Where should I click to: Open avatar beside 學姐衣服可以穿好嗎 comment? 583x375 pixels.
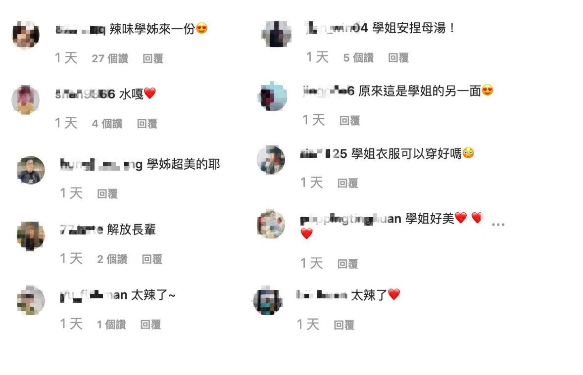[271, 160]
